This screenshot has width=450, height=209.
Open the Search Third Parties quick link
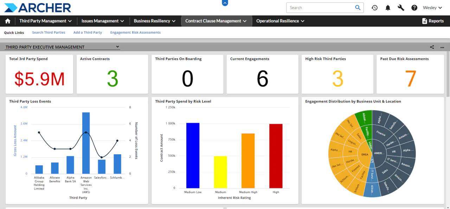tap(49, 32)
